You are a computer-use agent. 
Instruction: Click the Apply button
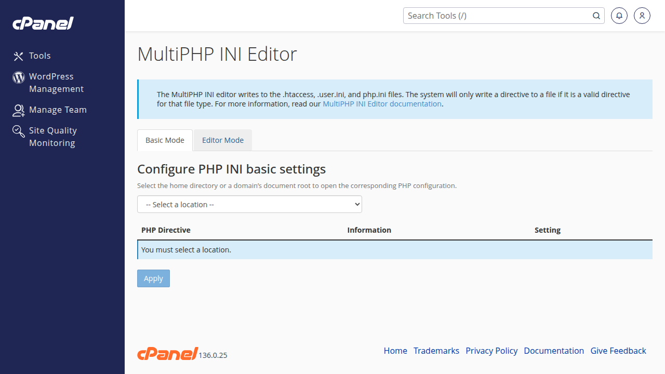[x=153, y=278]
